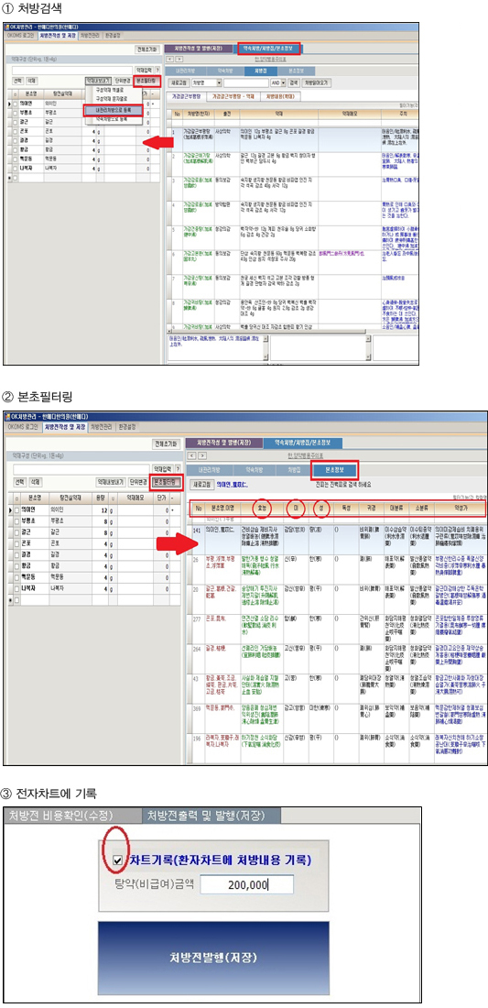Open the AND condition dropdown

point(285,82)
